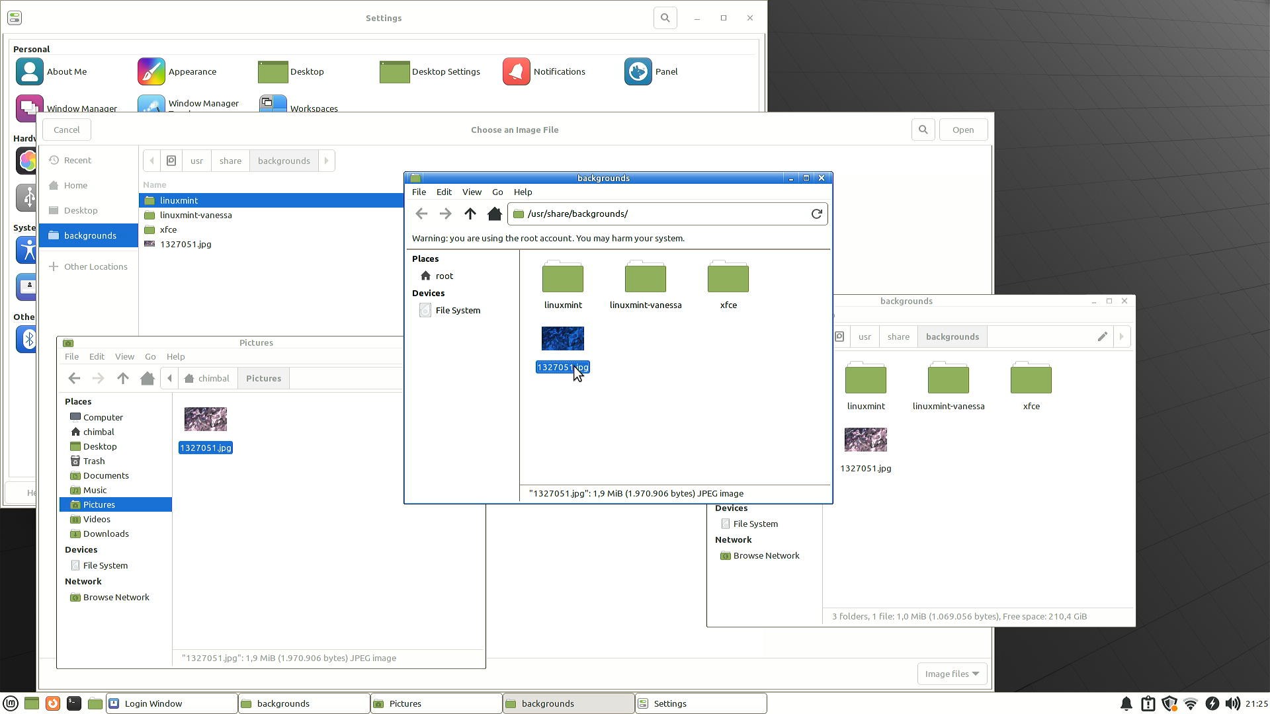The image size is (1270, 714).
Task: Open the Edit menu in Pictures window
Action: [97, 356]
